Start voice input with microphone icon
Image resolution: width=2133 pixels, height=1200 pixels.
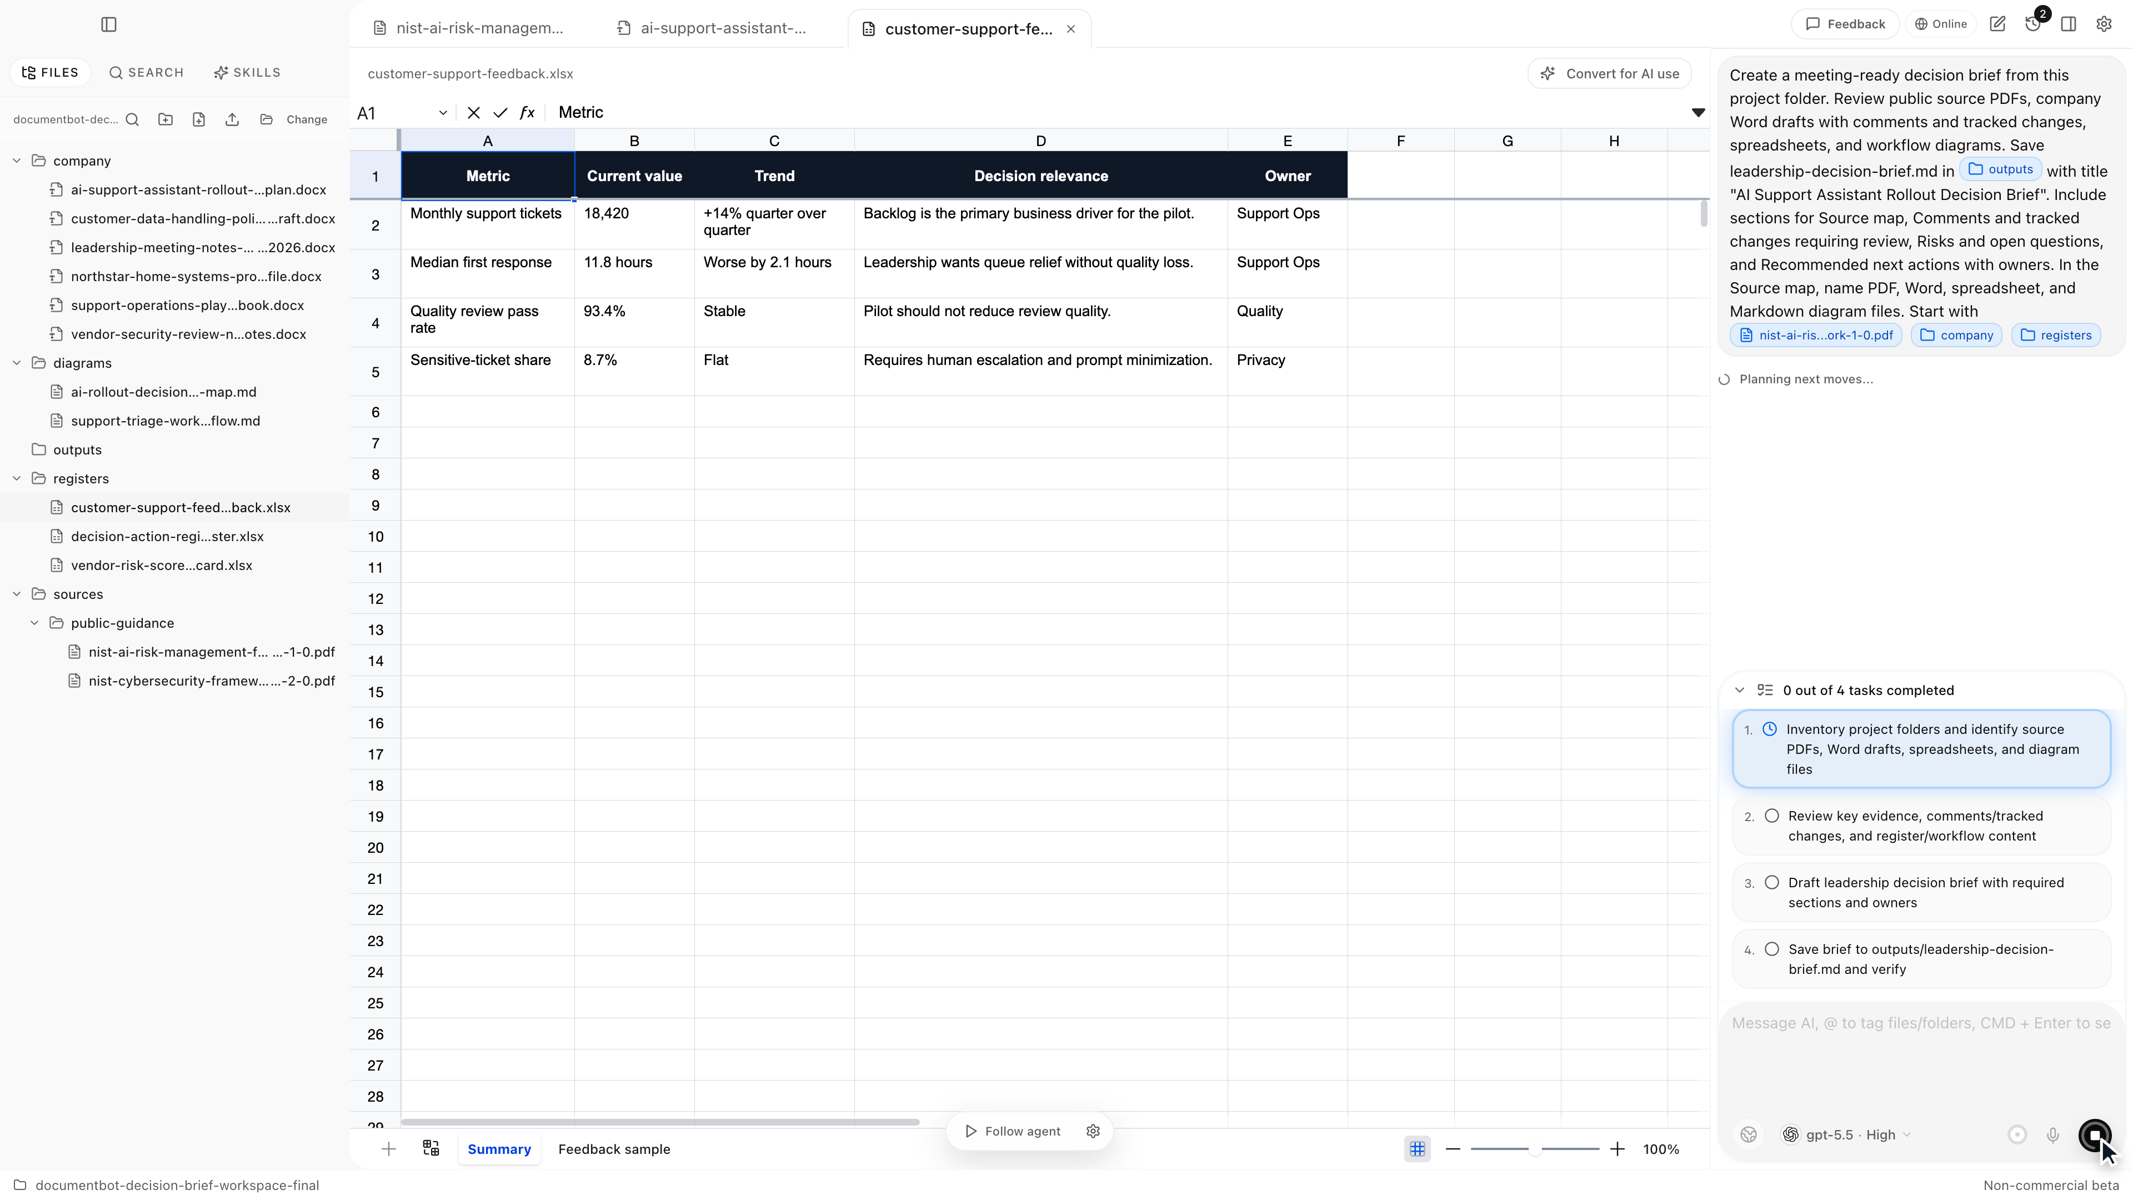click(x=2052, y=1136)
